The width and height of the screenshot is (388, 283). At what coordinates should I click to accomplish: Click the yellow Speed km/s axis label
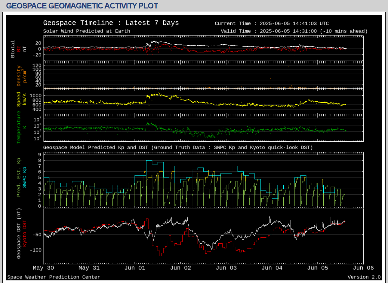pyautogui.click(x=22, y=99)
